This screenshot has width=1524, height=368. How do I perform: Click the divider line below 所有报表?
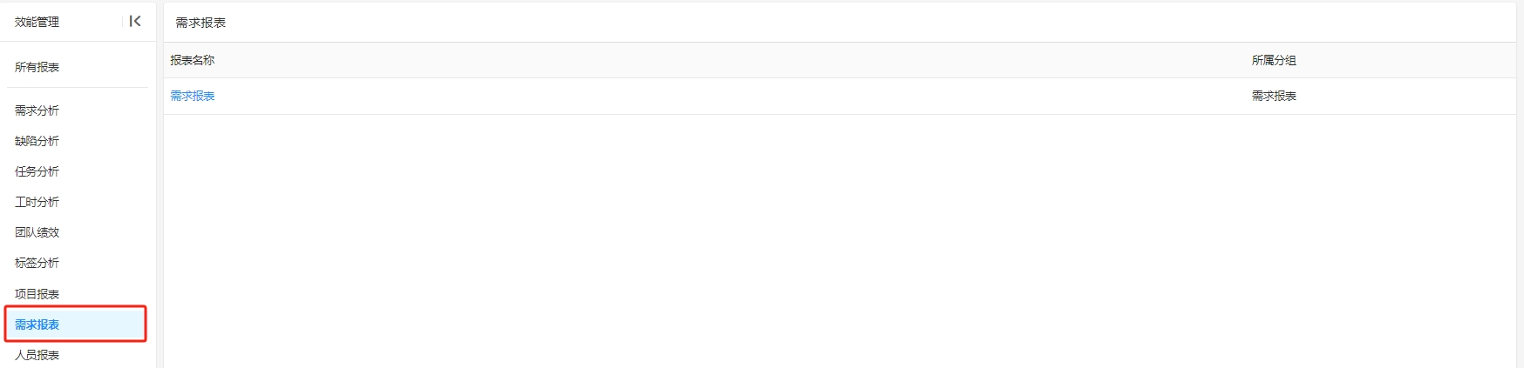pos(78,87)
